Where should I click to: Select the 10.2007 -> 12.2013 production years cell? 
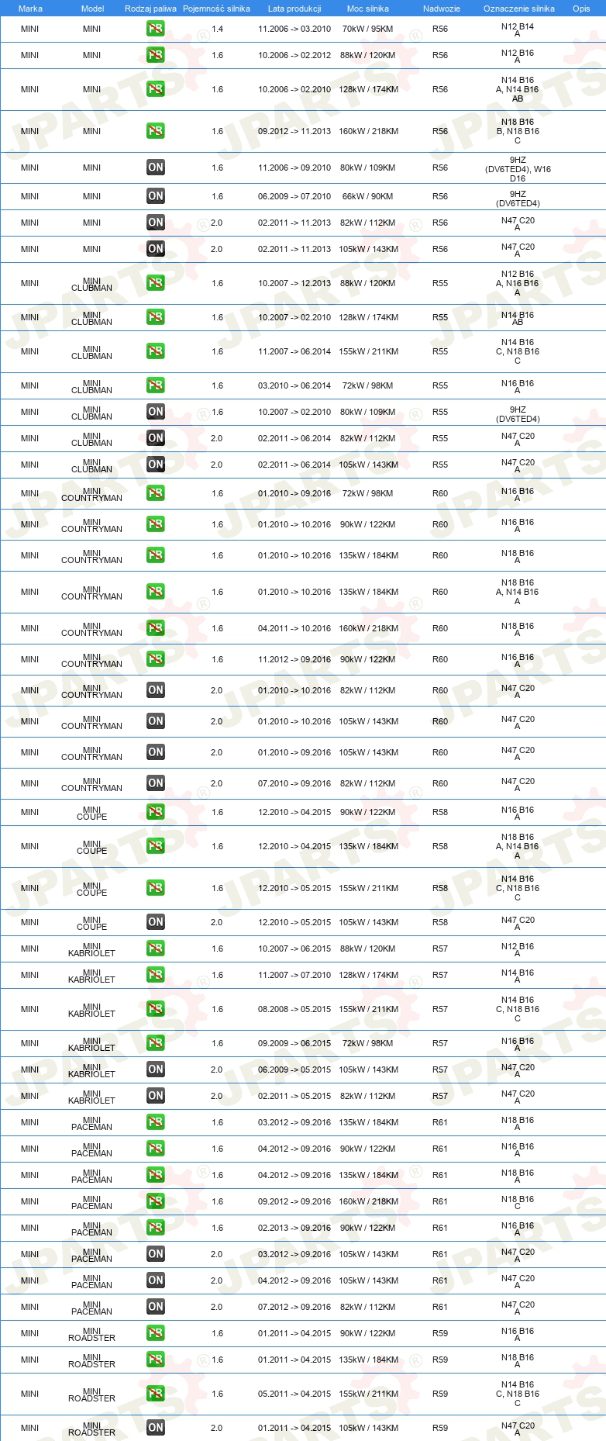coord(294,283)
